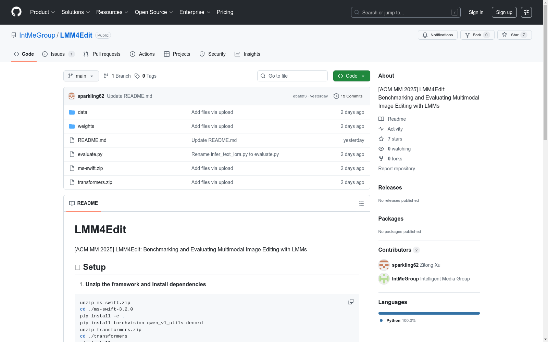Click the Update README.md latest commit message
The width and height of the screenshot is (548, 342).
coord(129,96)
